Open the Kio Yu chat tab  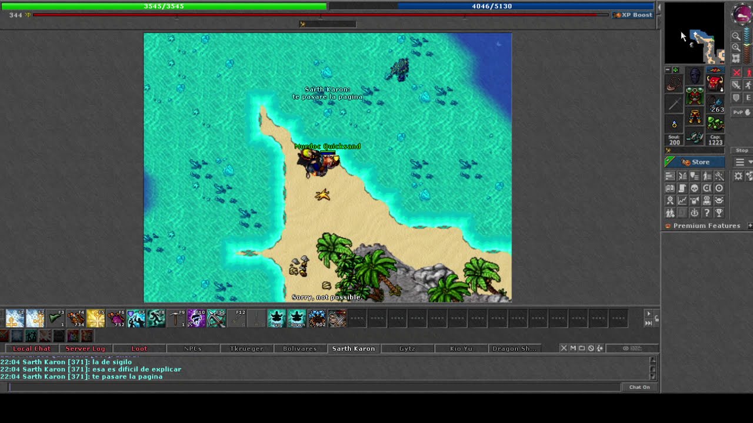(461, 348)
